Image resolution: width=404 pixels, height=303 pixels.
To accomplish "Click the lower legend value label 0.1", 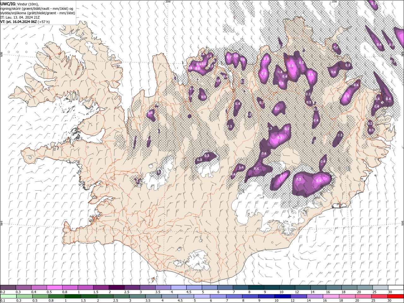I will click(x=3, y=300).
